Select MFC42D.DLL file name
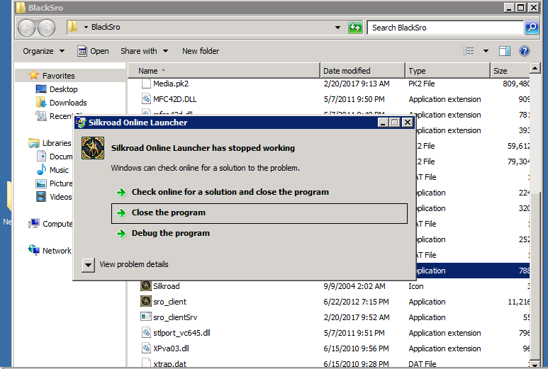The width and height of the screenshot is (548, 369). click(x=174, y=99)
